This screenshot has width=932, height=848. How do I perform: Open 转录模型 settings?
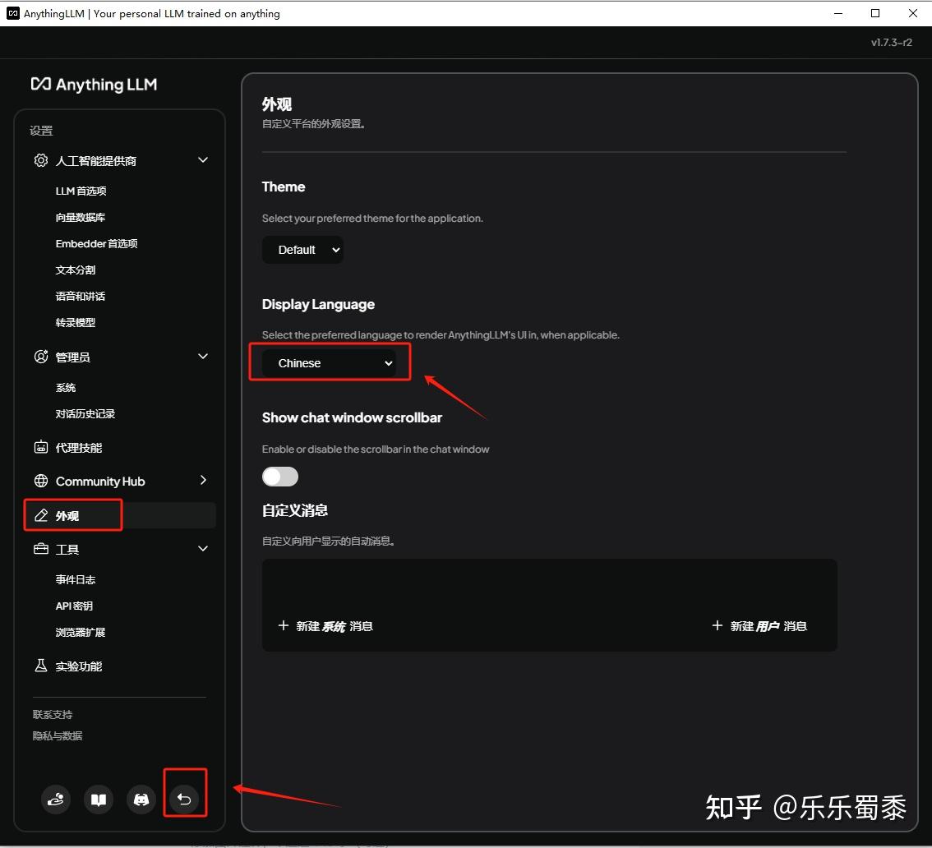click(x=76, y=322)
